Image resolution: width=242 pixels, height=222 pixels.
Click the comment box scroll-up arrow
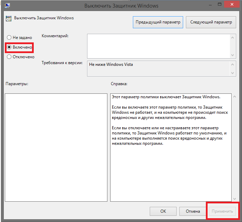tap(233, 38)
